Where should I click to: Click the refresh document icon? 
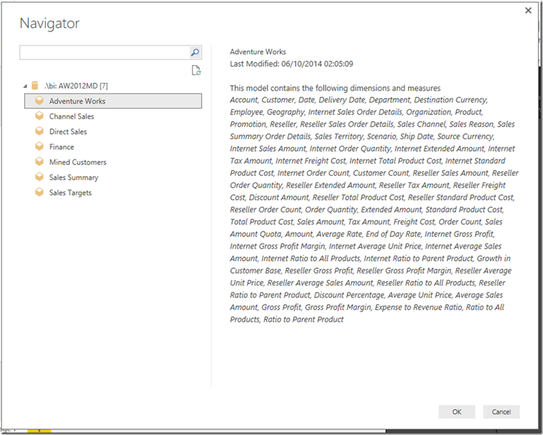click(196, 71)
